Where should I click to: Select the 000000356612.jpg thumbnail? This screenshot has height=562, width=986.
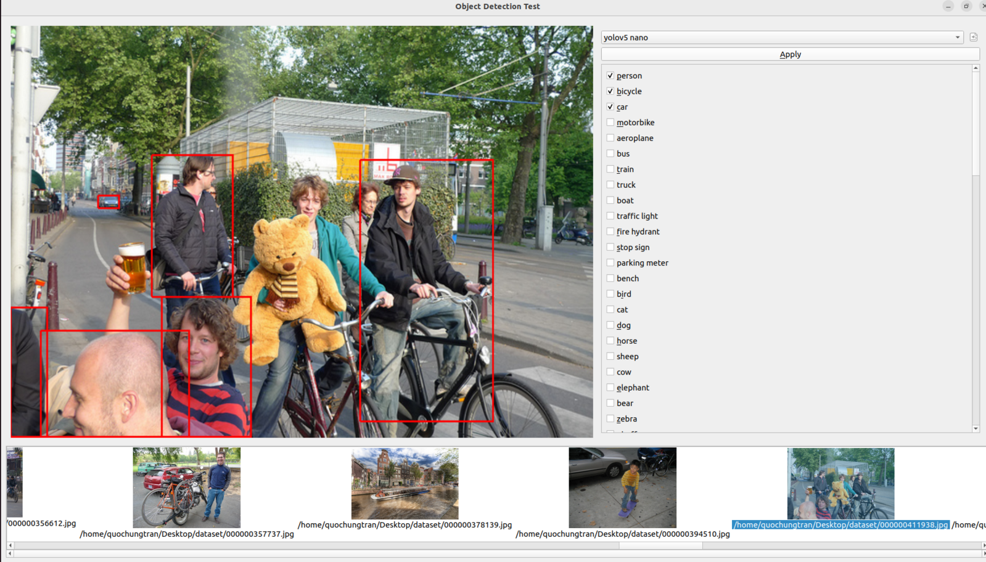point(15,483)
